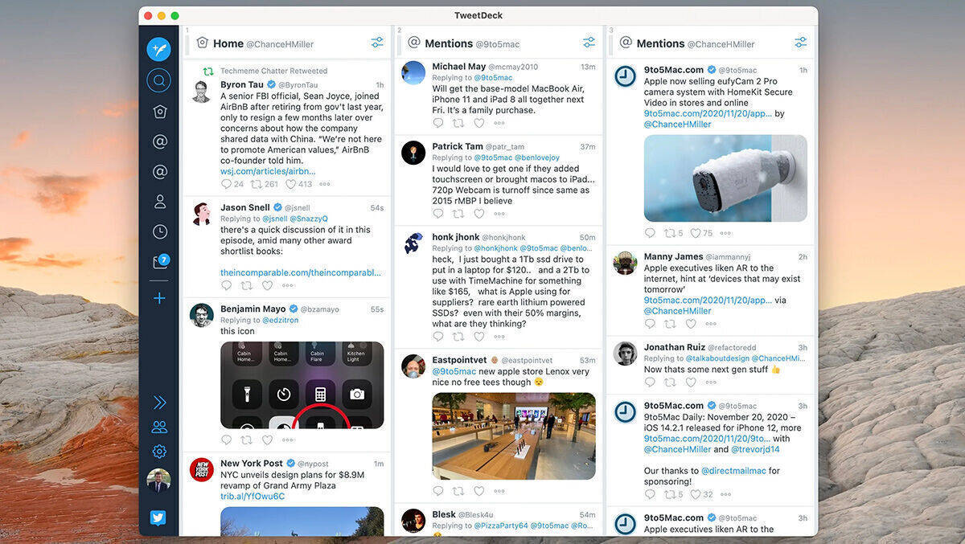Viewport: 965px width, 544px height.
Task: Click Blesk's profile avatar
Action: point(413,521)
